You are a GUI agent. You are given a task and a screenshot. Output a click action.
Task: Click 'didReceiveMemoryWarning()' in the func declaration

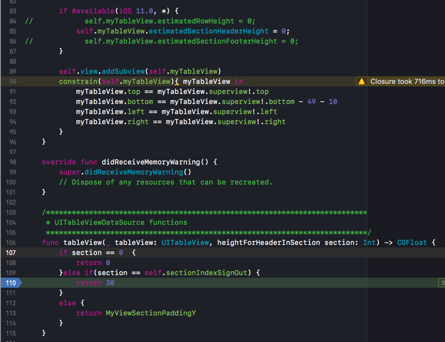(x=155, y=162)
